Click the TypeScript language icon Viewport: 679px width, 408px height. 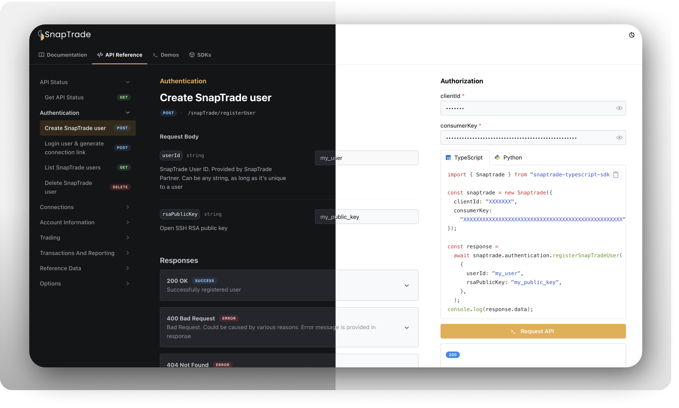[448, 157]
